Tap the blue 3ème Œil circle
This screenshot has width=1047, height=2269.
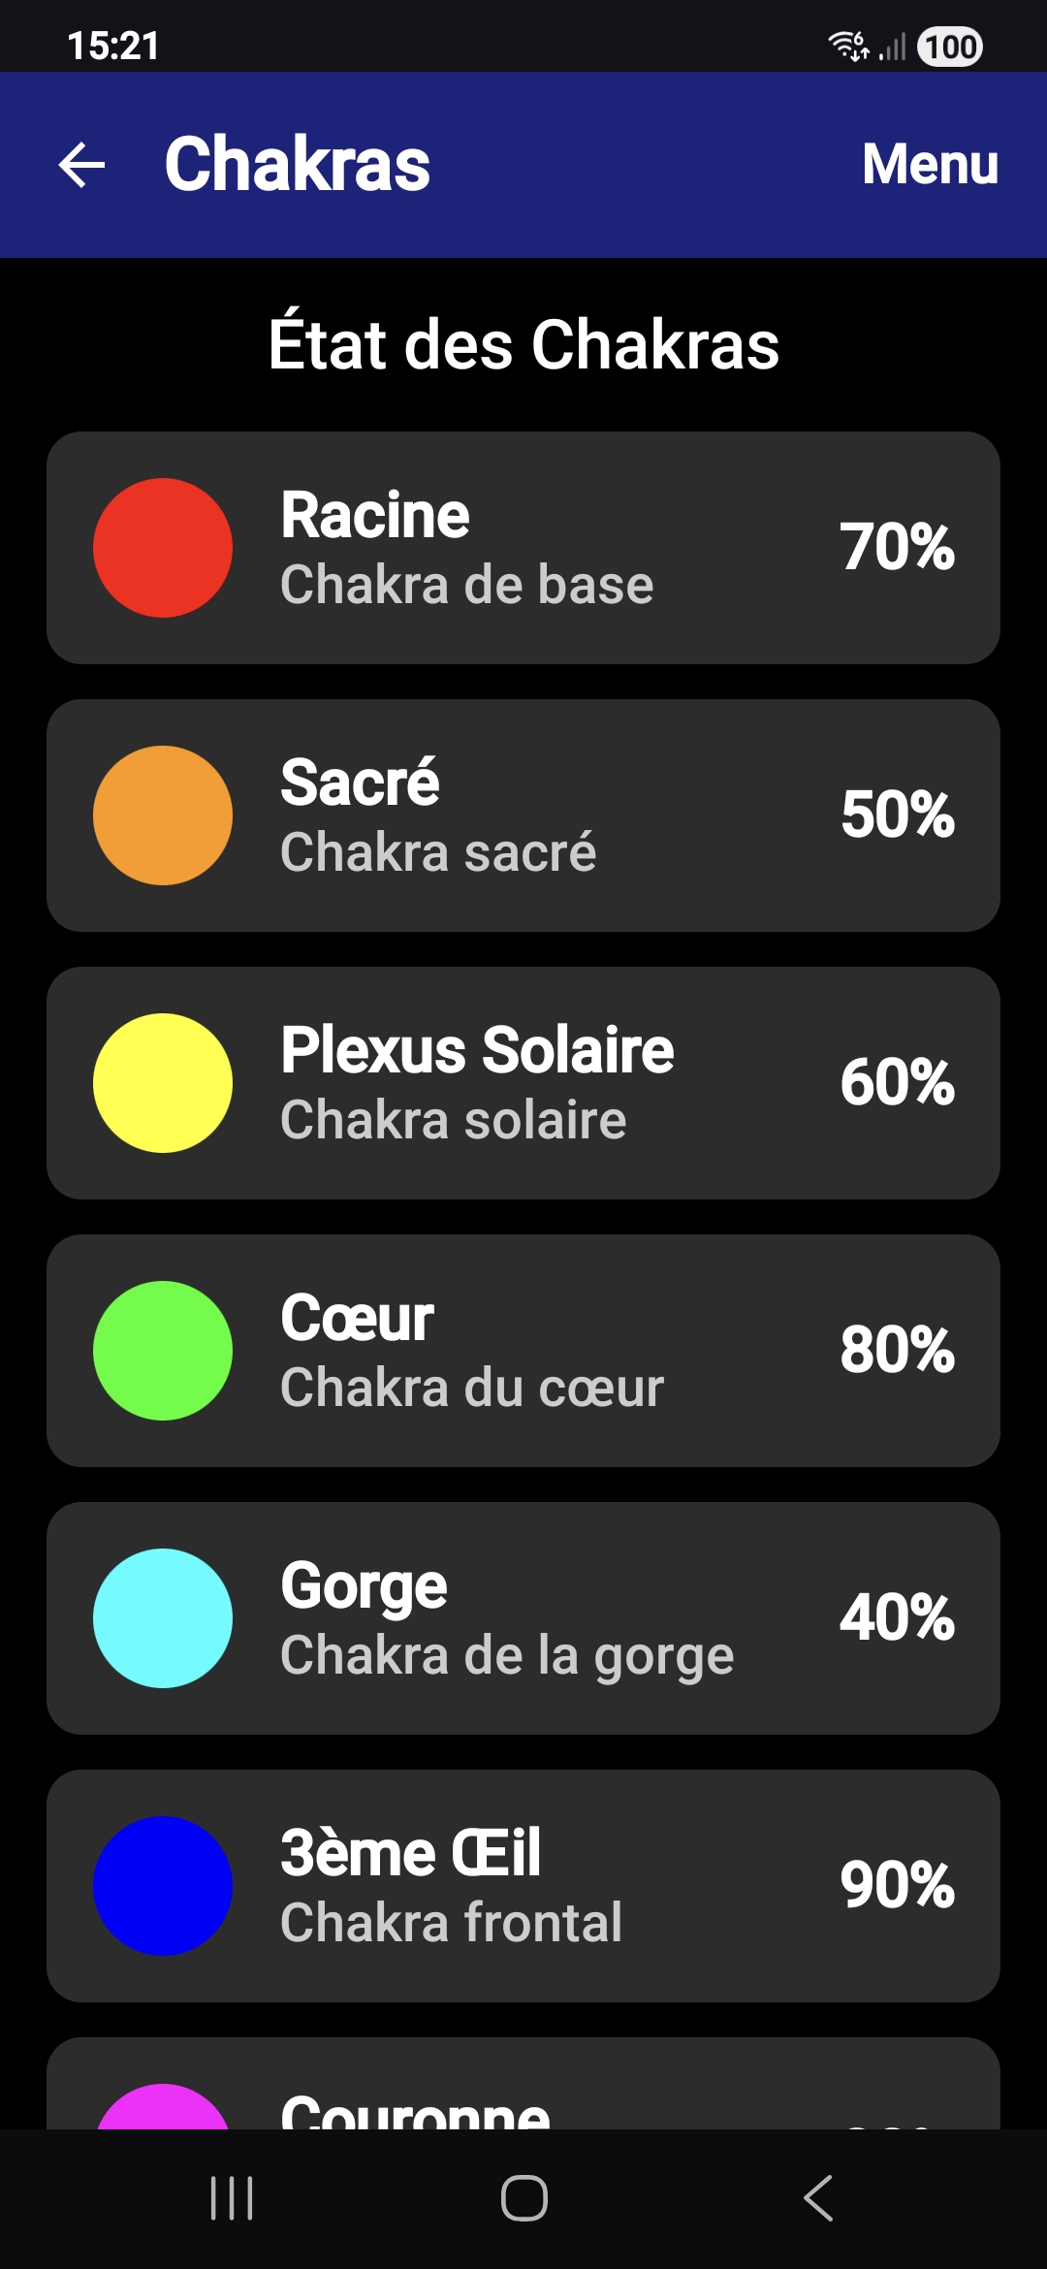point(163,1886)
